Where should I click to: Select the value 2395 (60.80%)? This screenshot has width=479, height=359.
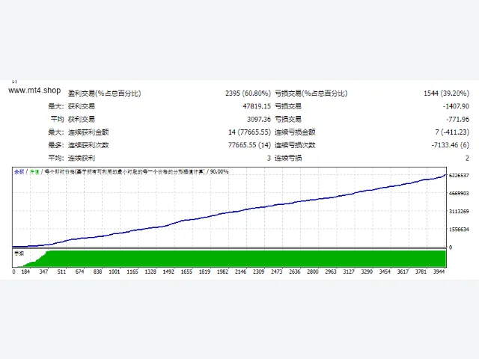click(x=248, y=93)
